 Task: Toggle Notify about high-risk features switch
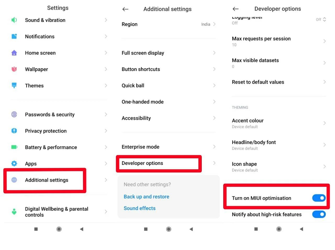(319, 214)
